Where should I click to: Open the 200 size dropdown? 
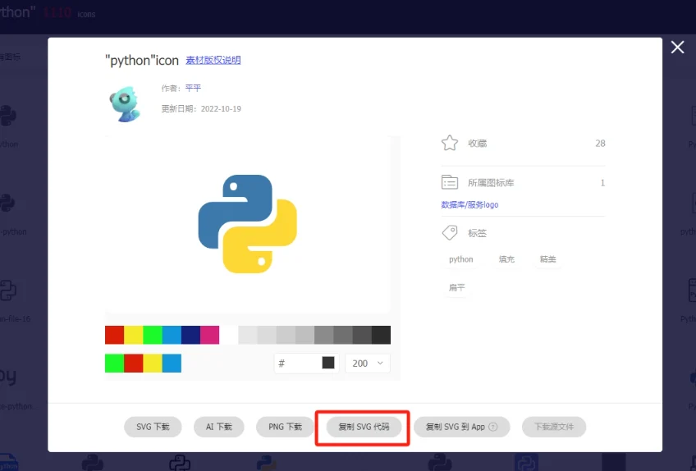tap(368, 363)
